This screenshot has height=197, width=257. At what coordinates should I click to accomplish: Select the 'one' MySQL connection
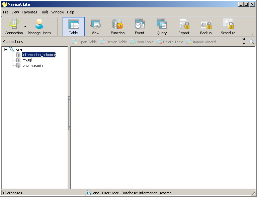pos(19,49)
